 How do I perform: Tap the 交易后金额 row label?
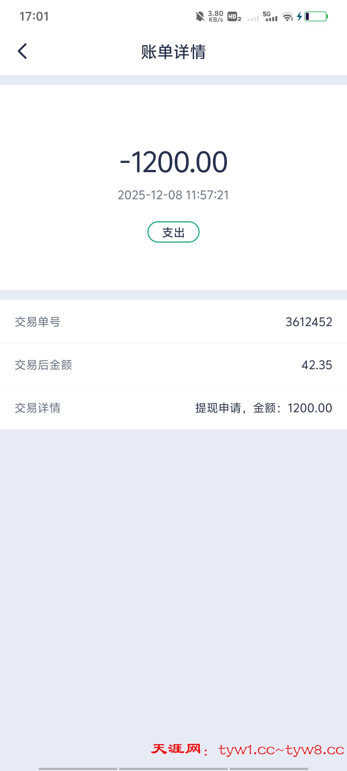43,365
